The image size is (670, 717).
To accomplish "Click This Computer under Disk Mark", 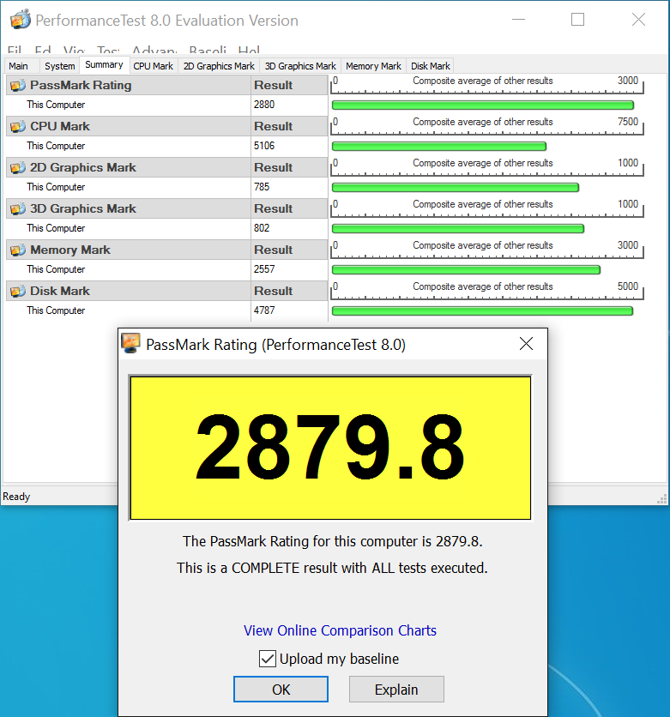I will click(56, 310).
